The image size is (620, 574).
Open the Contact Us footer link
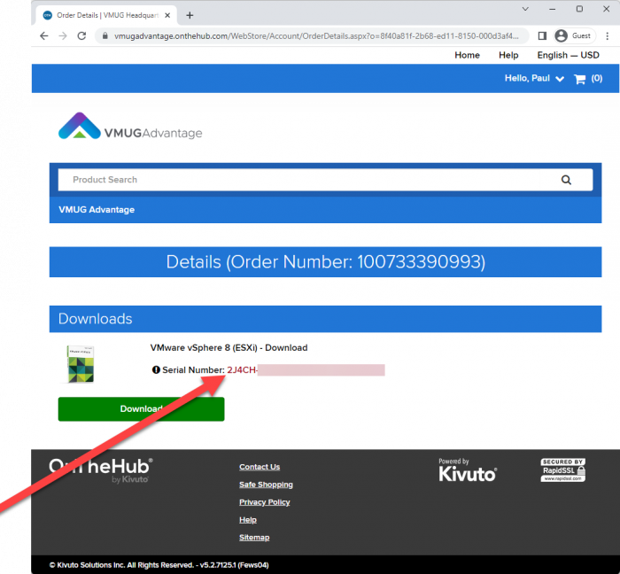(x=260, y=467)
